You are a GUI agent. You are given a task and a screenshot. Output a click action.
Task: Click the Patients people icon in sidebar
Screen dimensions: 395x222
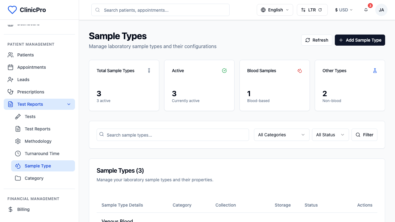point(10,55)
